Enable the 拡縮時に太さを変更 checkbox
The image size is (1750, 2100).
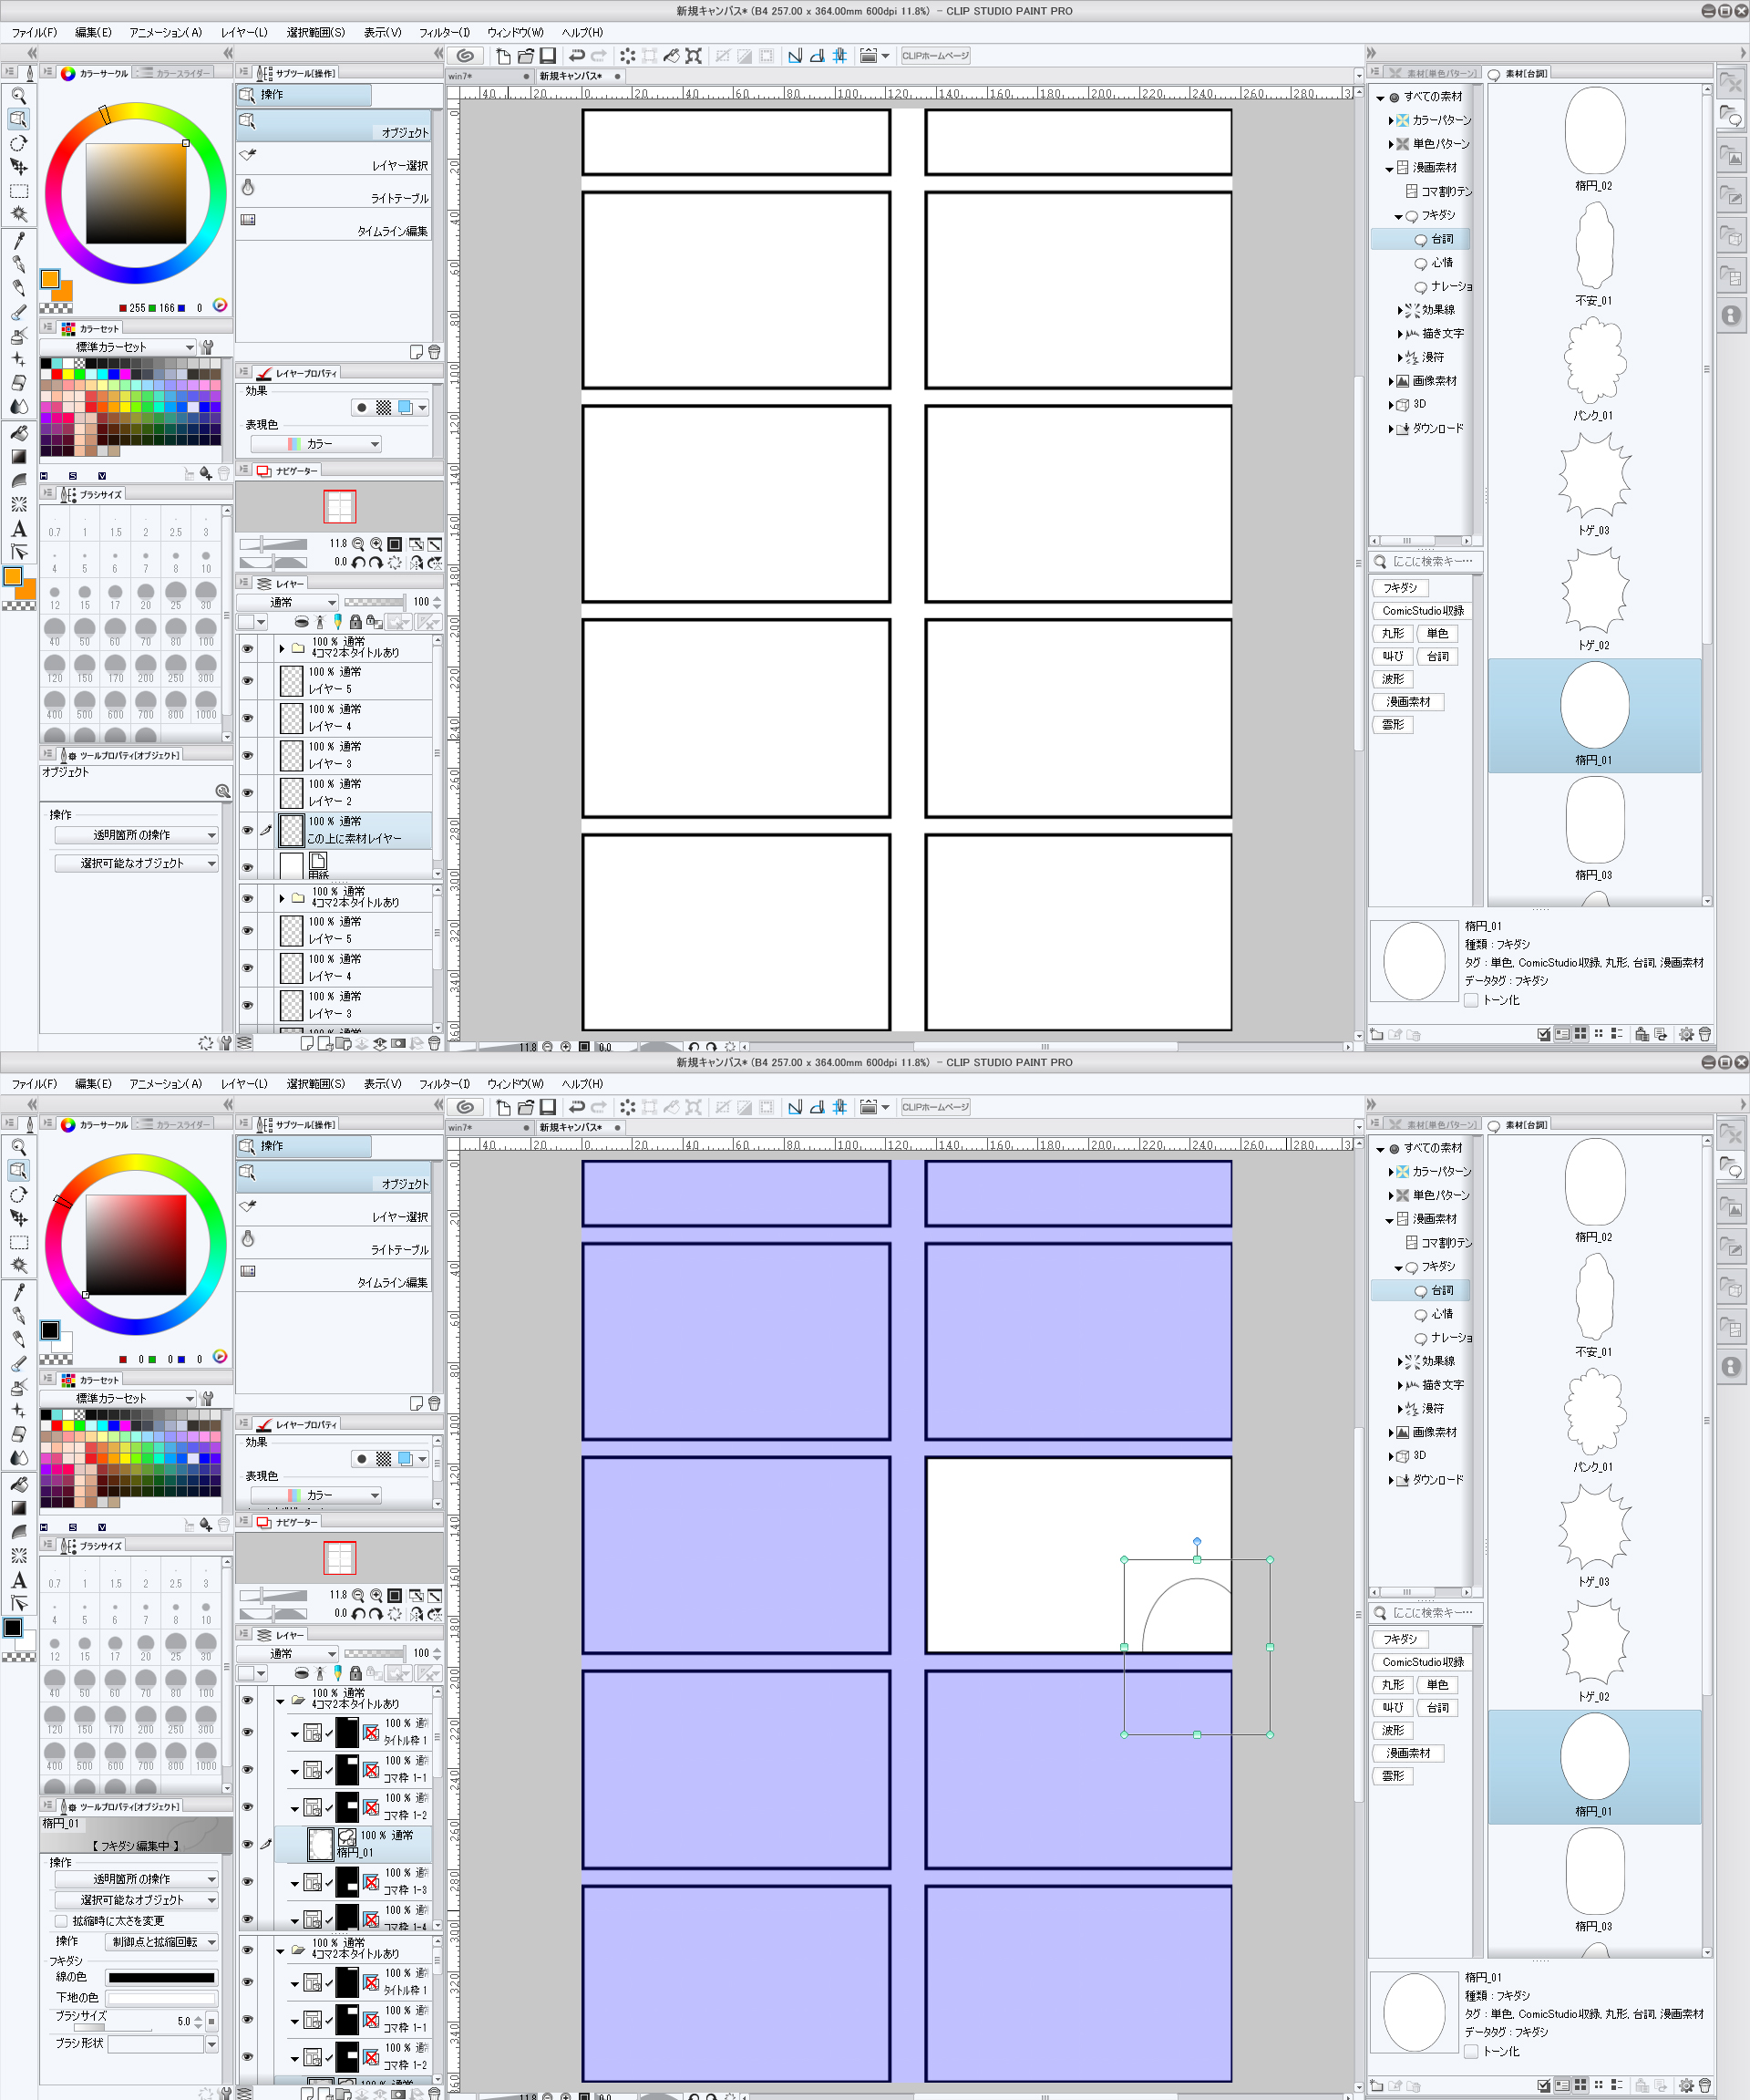pyautogui.click(x=62, y=1921)
